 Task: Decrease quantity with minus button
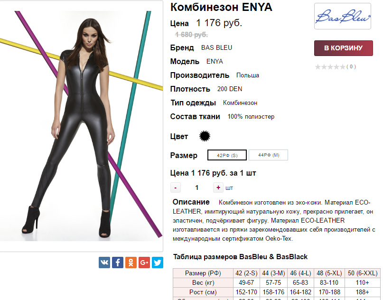click(x=176, y=187)
